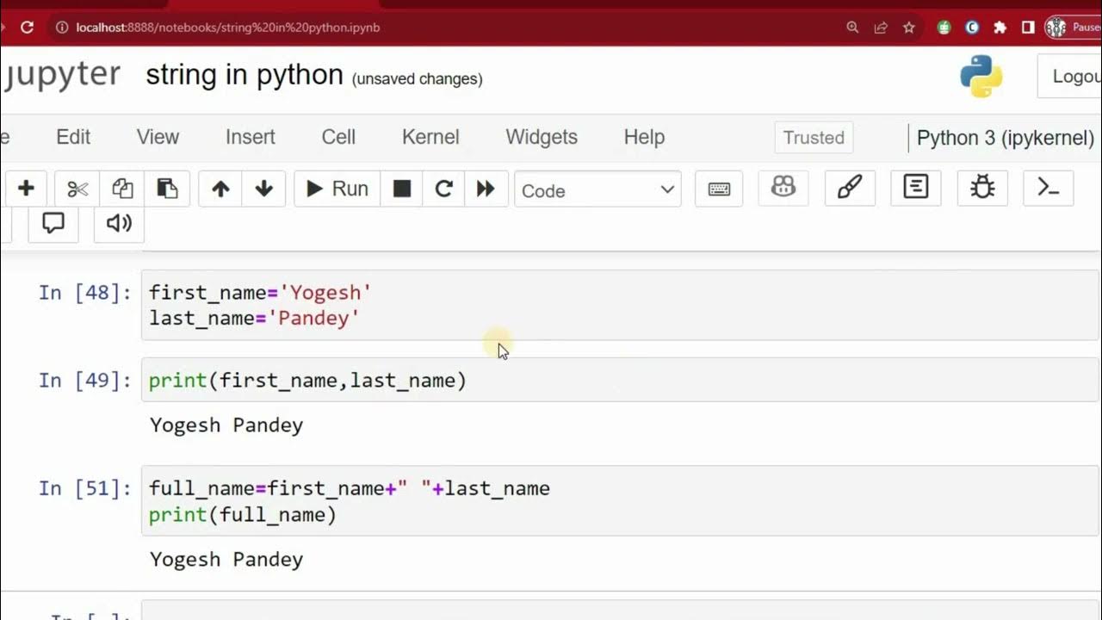Share this page browser icon
Image resolution: width=1102 pixels, height=620 pixels.
pyautogui.click(x=881, y=28)
